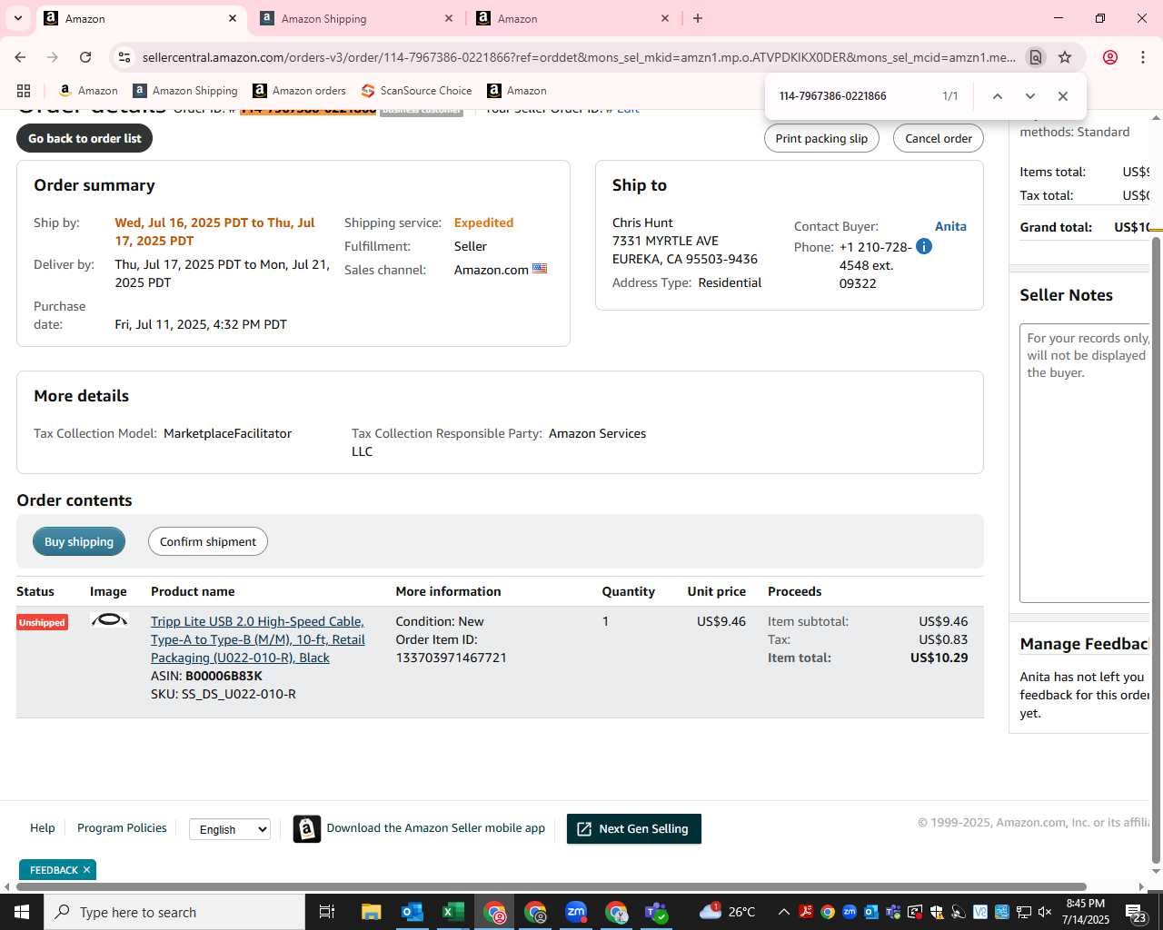The image size is (1163, 930).
Task: Open Microsoft Teams from the taskbar
Action: [657, 912]
